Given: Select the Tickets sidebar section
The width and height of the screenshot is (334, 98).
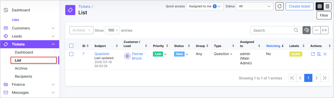Looking at the screenshot, I should pyautogui.click(x=29, y=44).
